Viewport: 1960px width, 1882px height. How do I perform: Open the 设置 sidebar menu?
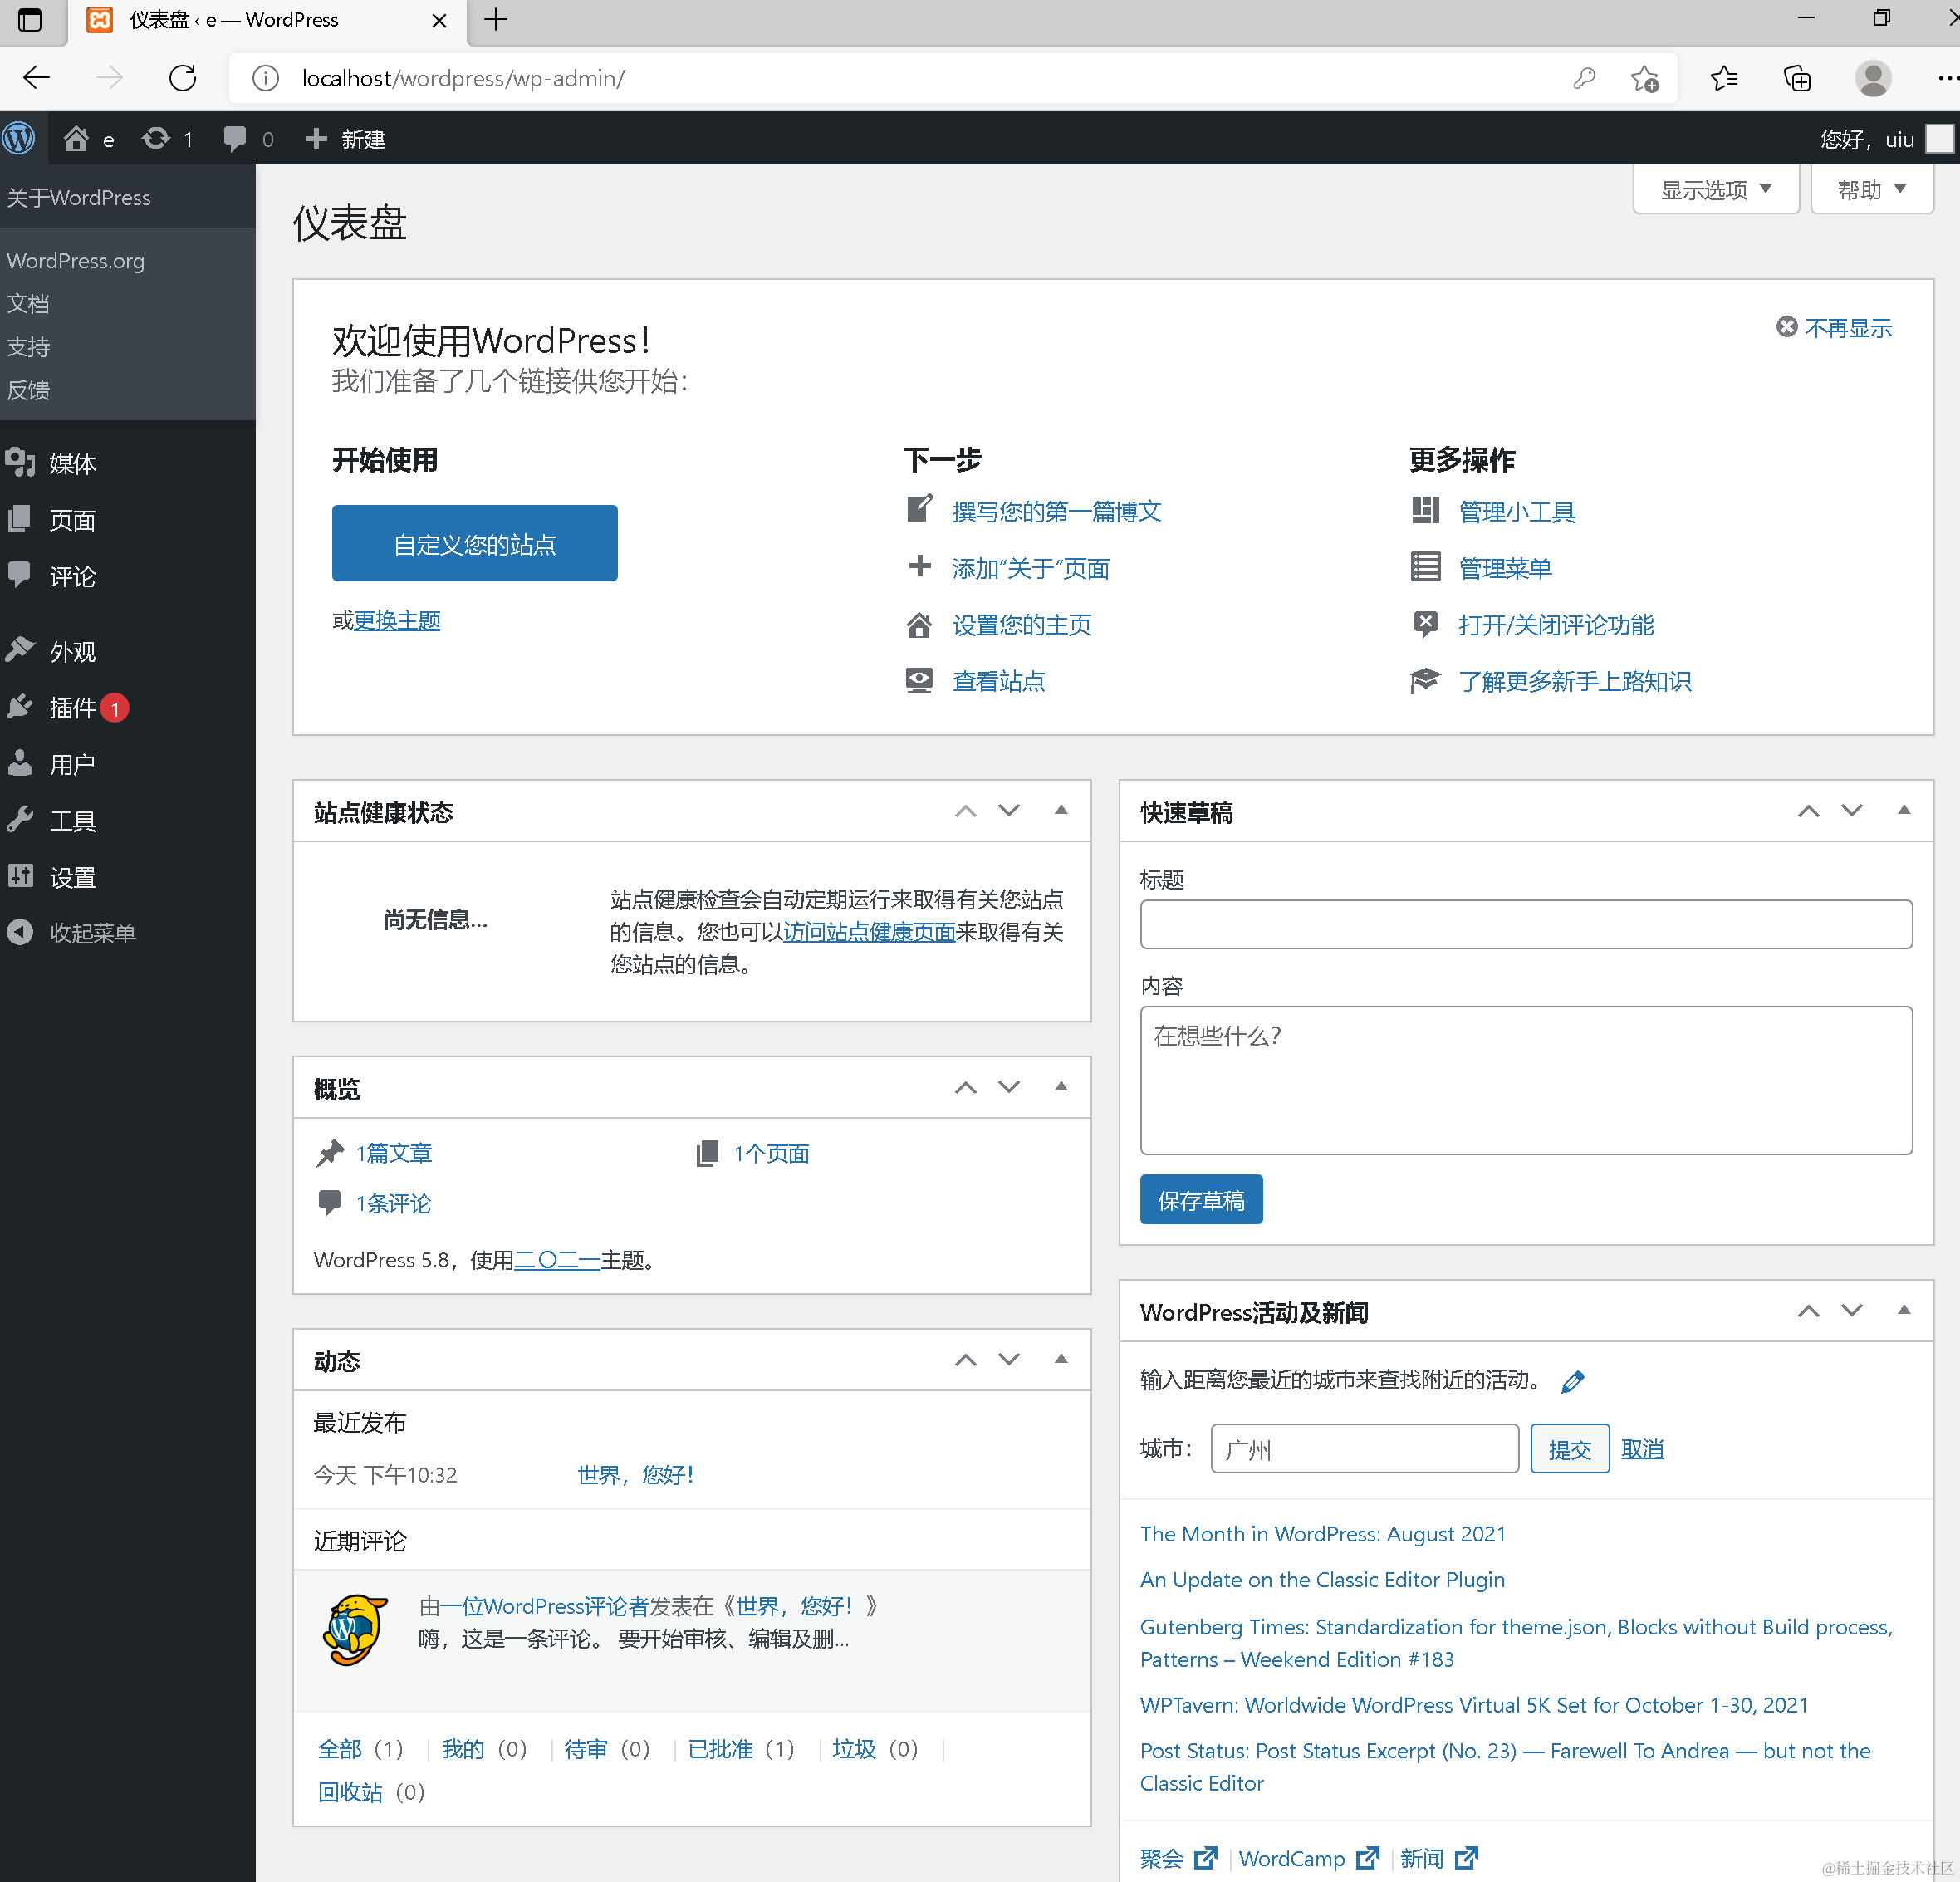[72, 877]
